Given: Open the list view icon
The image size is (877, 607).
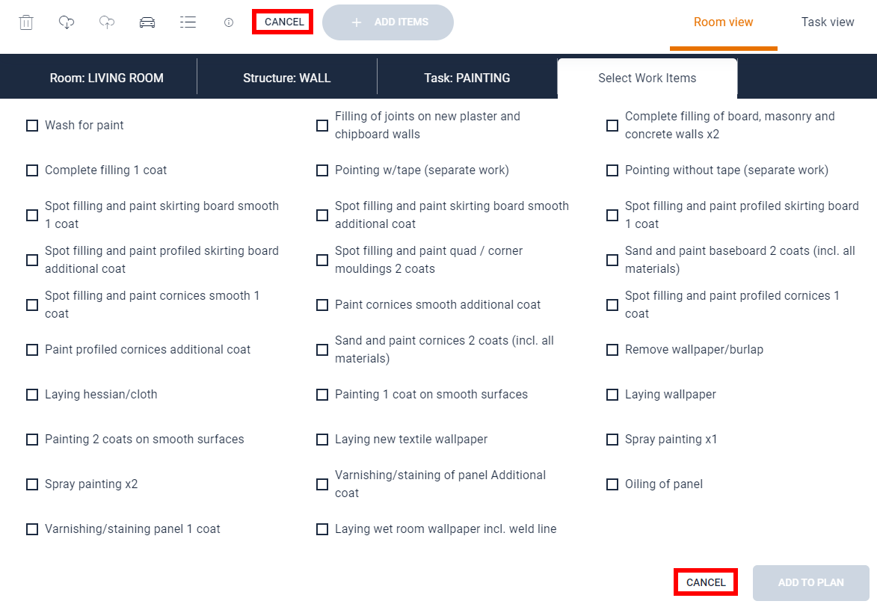Looking at the screenshot, I should (x=188, y=22).
